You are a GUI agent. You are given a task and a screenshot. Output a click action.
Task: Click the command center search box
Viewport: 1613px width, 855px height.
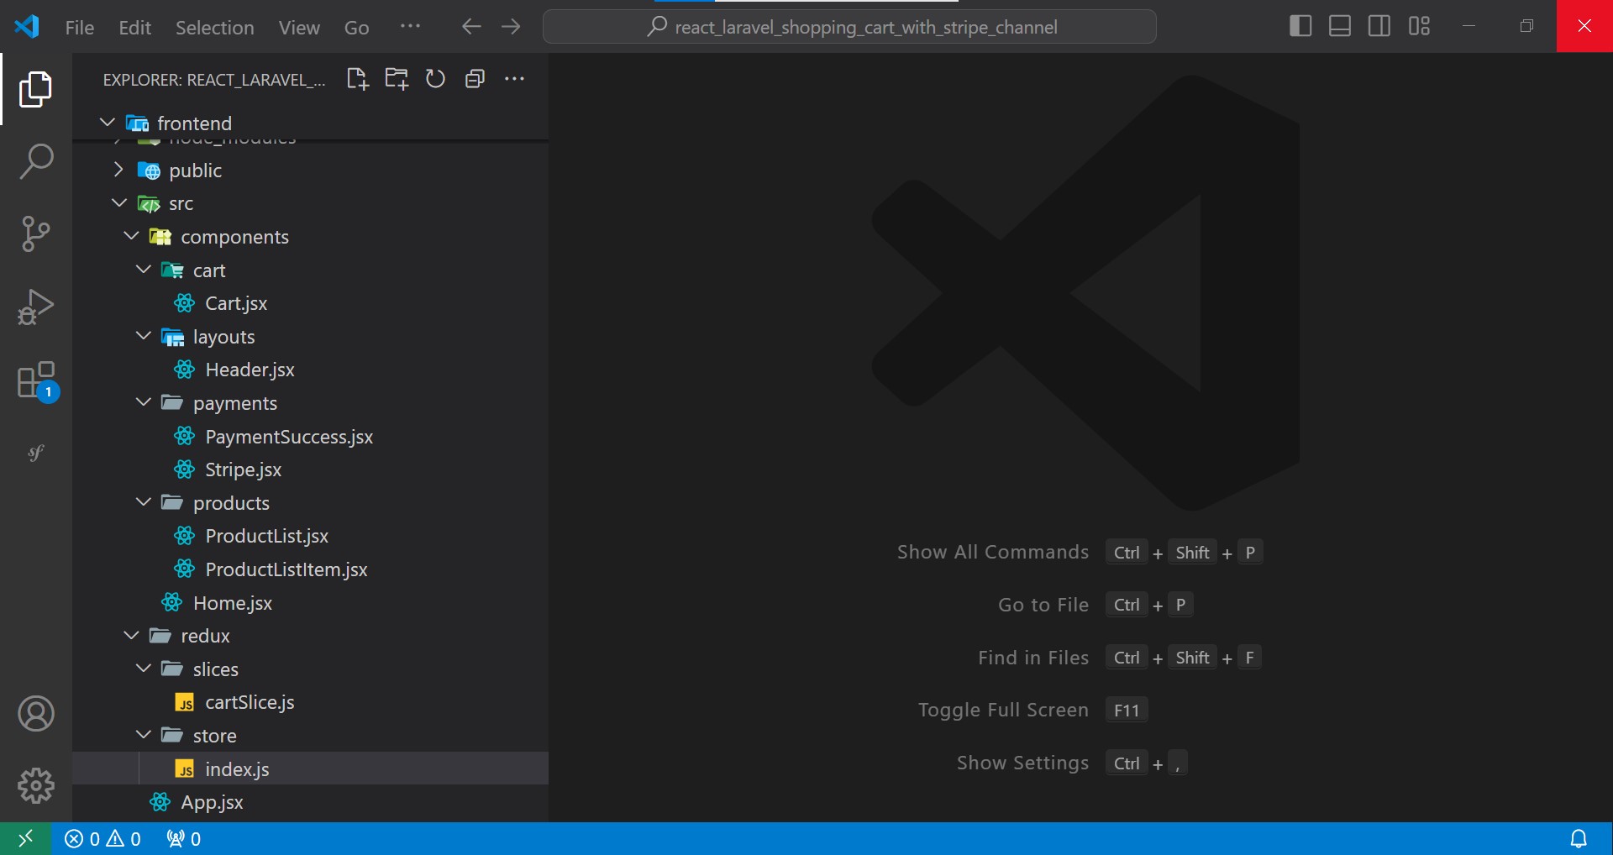pos(849,27)
